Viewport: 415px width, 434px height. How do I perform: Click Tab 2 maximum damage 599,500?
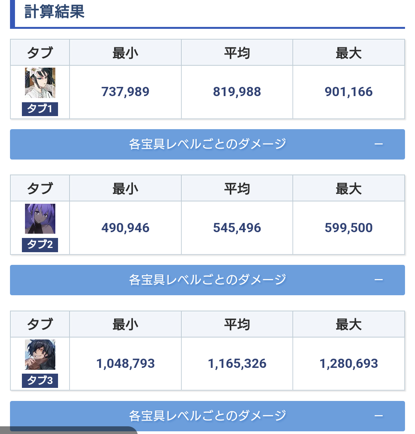pyautogui.click(x=349, y=228)
